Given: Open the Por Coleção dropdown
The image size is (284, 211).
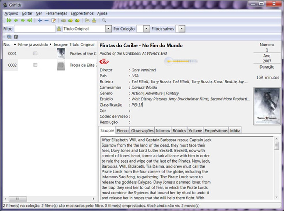Looking at the screenshot, I should [146, 29].
